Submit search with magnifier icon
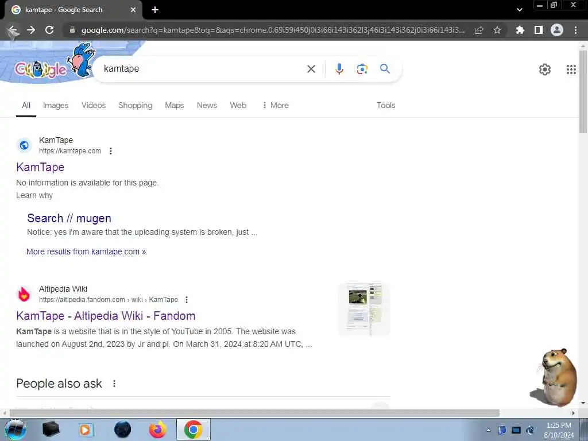The height and width of the screenshot is (441, 588). [x=385, y=69]
